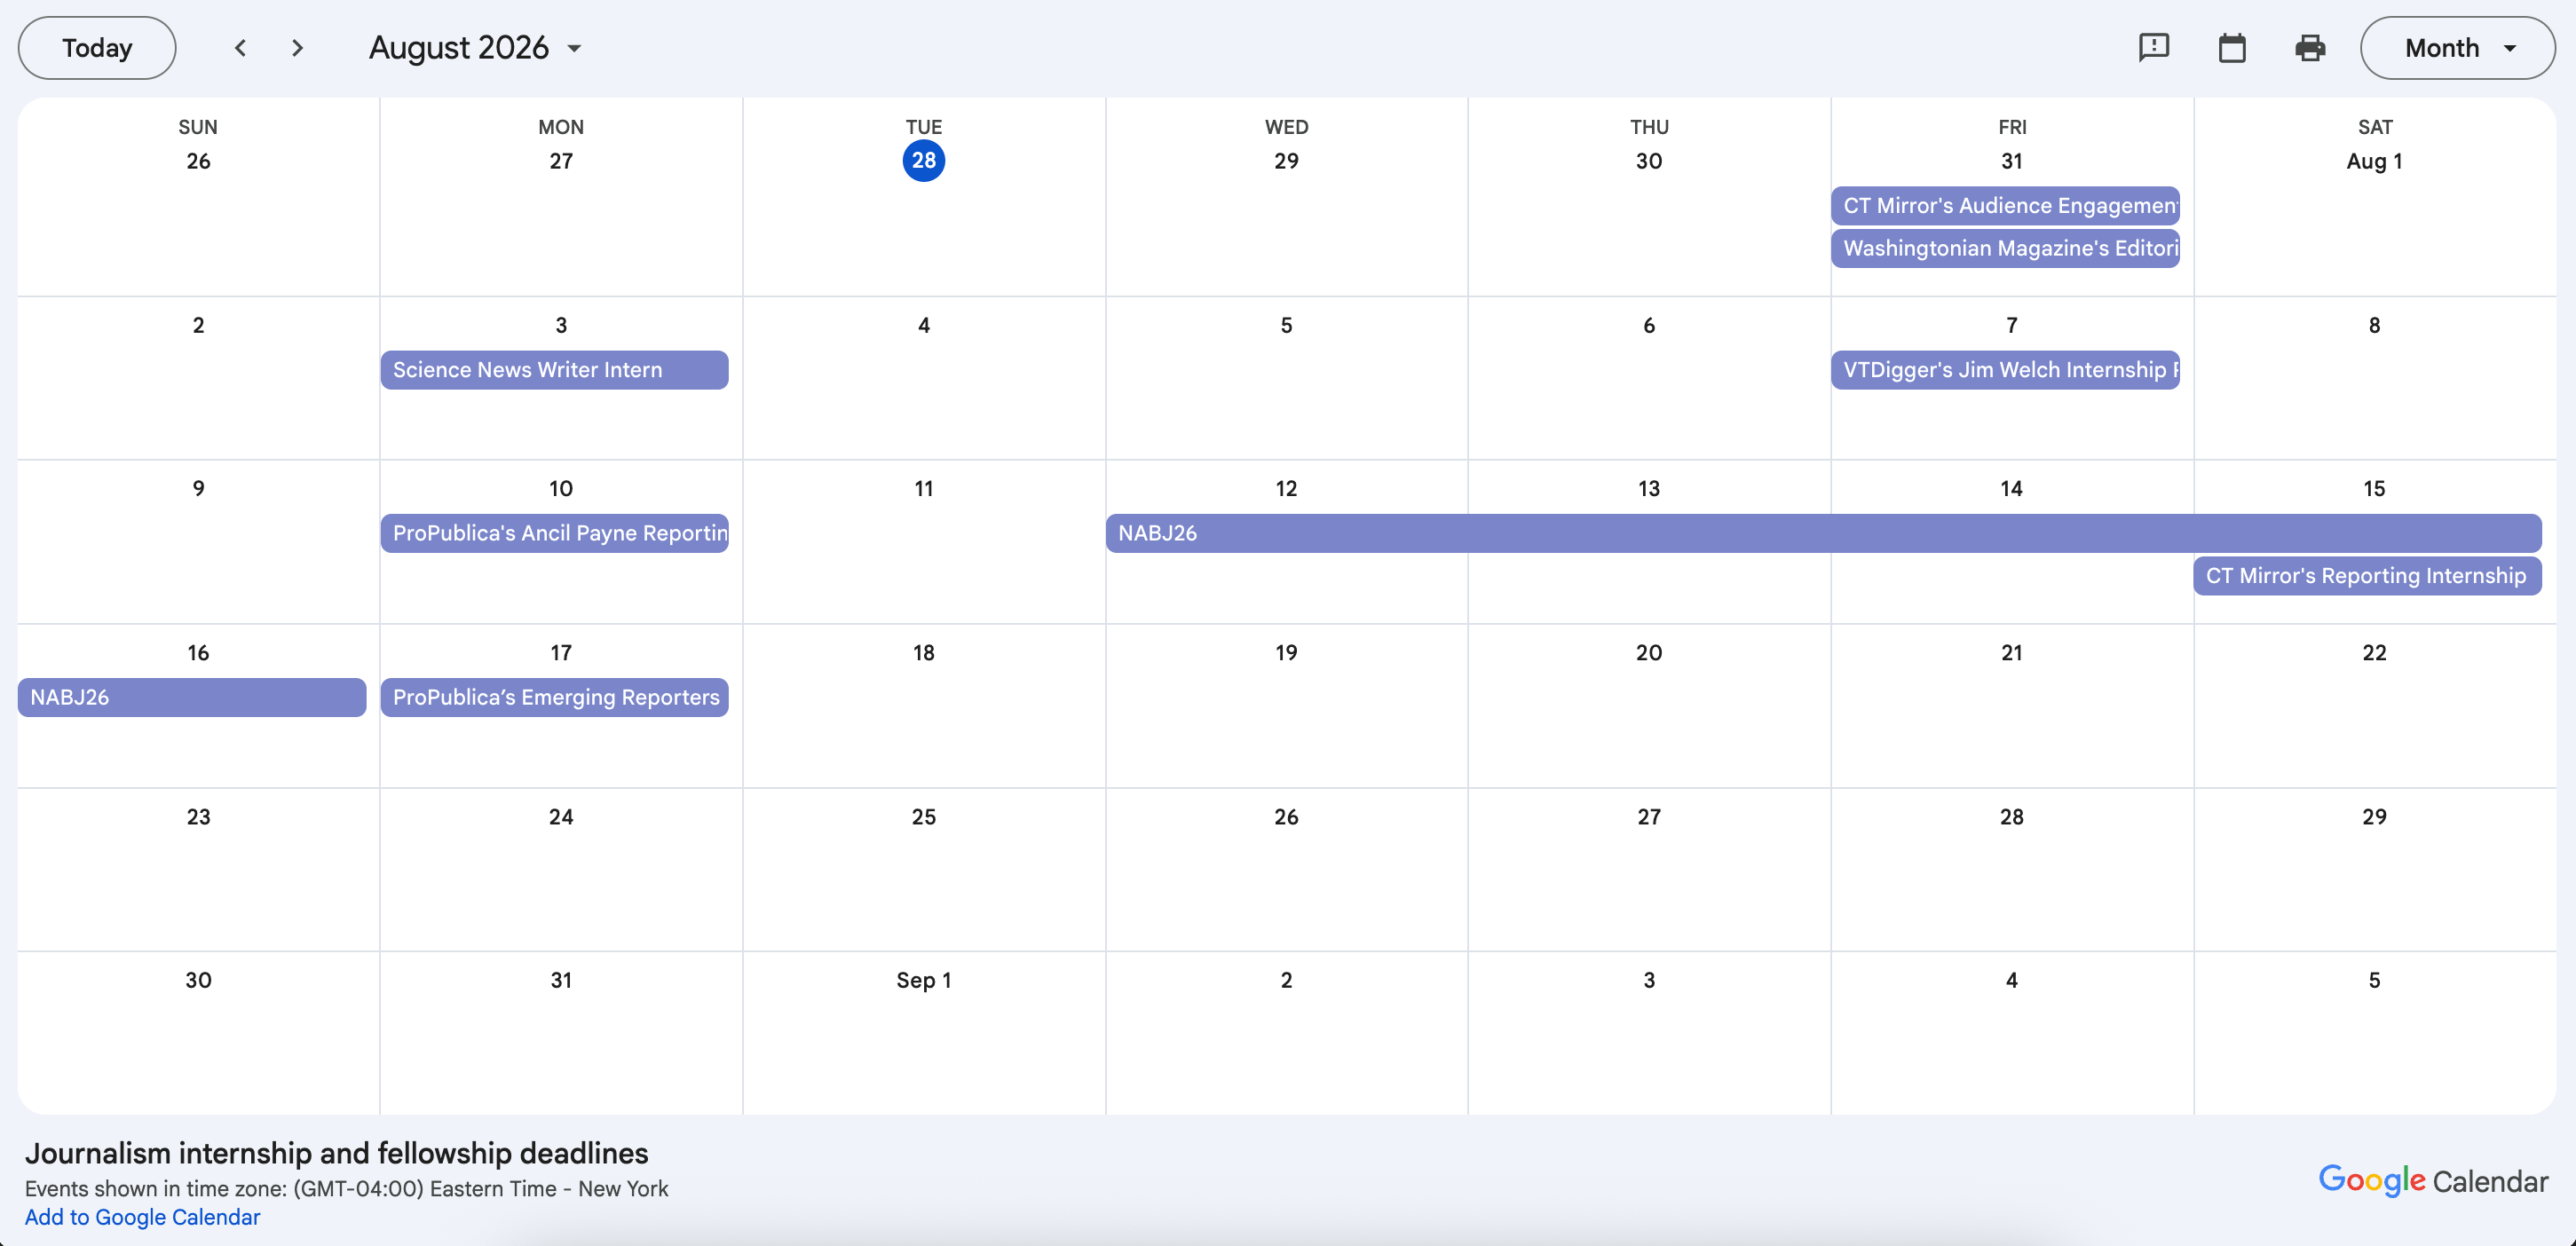Open the NABJ26 event on August 16
The image size is (2576, 1246).
(x=192, y=697)
